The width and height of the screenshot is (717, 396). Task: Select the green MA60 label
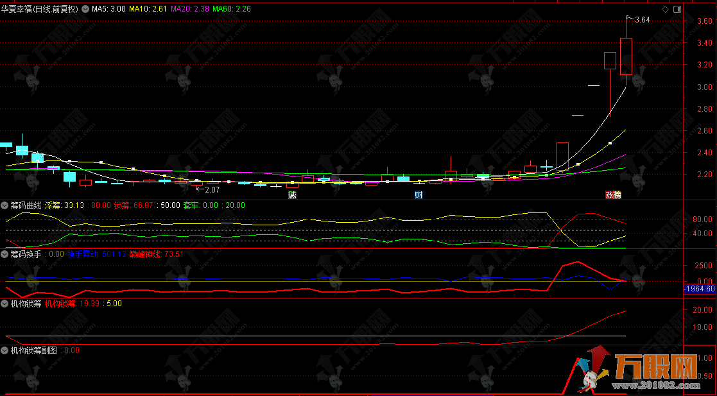[x=231, y=10]
